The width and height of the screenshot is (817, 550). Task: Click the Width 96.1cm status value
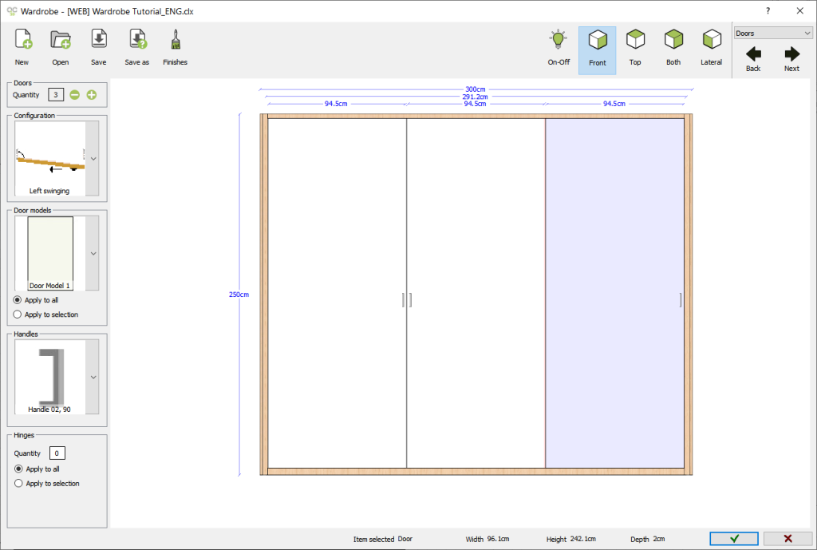[498, 539]
